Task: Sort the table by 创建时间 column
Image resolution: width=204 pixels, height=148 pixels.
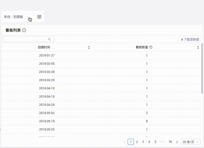Action: [89, 47]
